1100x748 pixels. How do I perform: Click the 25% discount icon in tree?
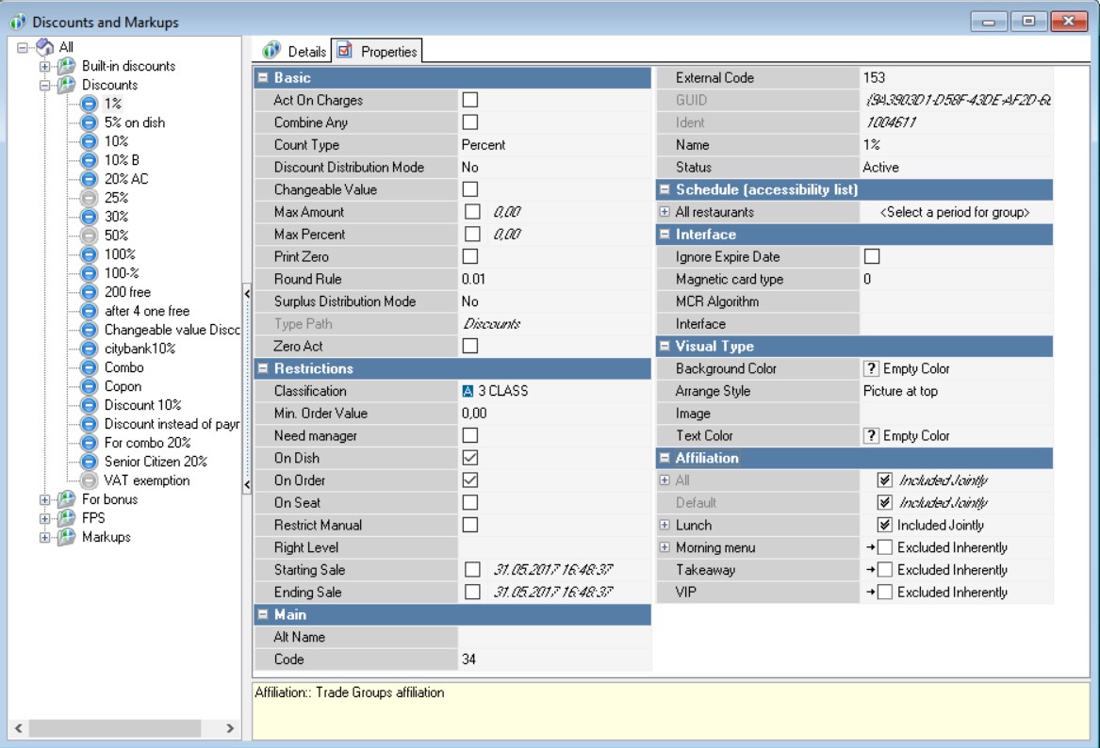tap(89, 198)
